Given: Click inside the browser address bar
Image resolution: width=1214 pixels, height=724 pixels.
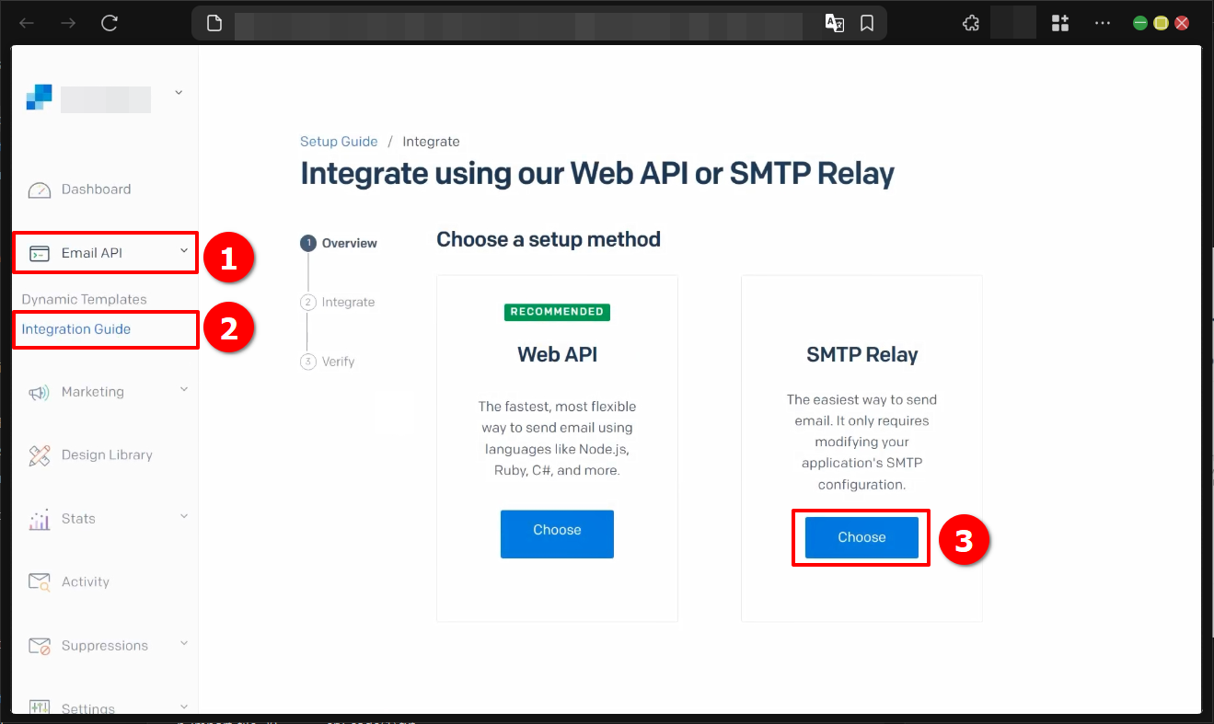Looking at the screenshot, I should click(x=515, y=22).
